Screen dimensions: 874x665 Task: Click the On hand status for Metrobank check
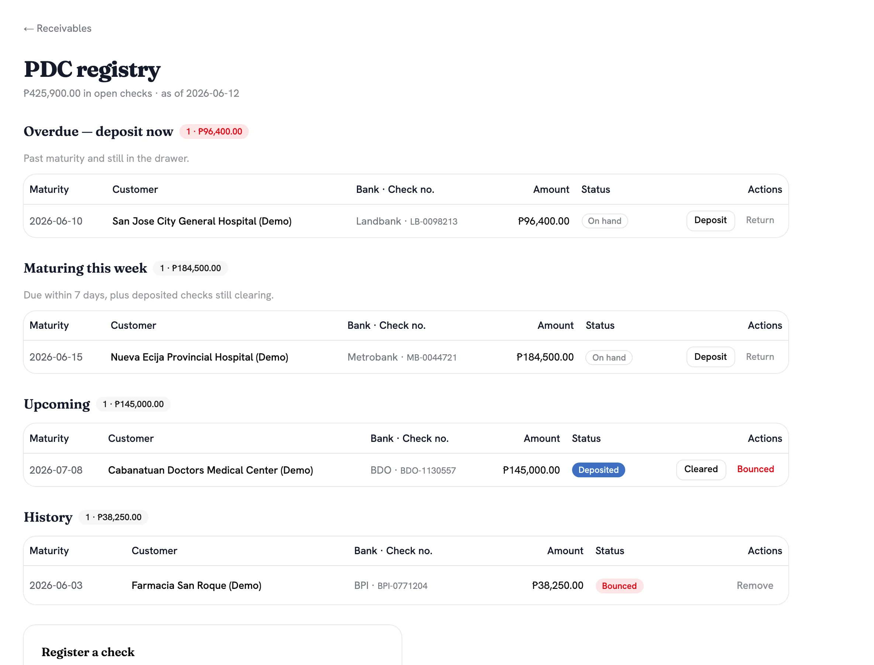(609, 358)
